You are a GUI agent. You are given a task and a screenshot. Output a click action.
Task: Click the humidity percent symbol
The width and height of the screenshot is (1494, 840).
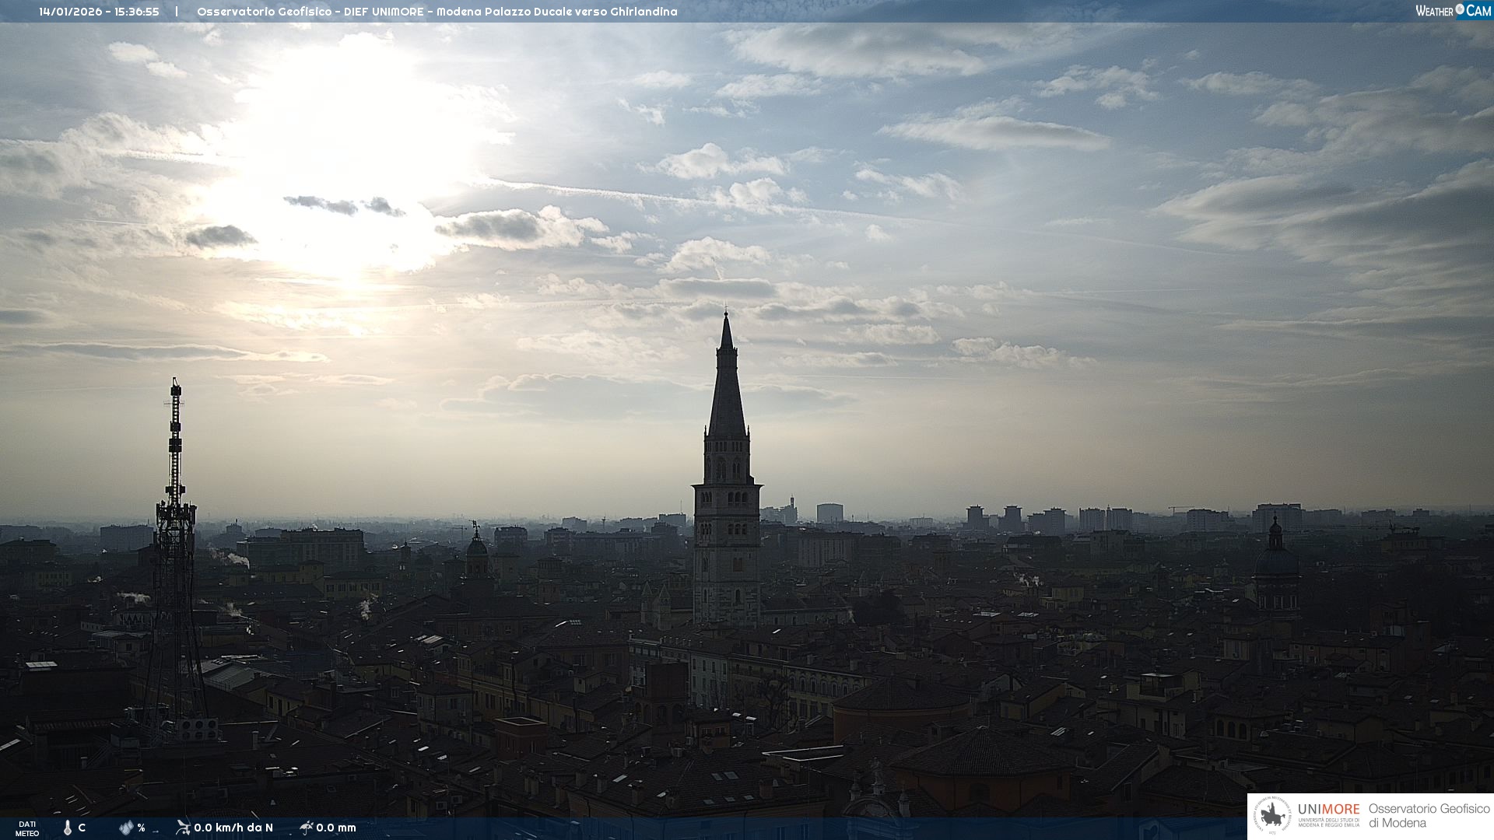141,828
